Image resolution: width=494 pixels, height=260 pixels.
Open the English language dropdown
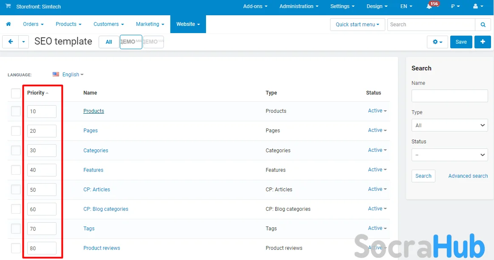coord(69,75)
